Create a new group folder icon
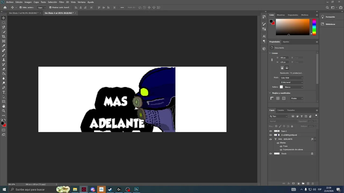 click(303, 184)
